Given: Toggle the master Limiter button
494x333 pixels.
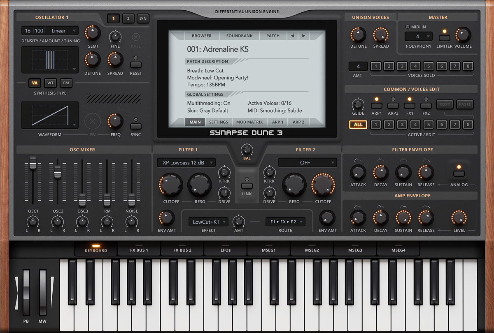Looking at the screenshot, I should (444, 38).
